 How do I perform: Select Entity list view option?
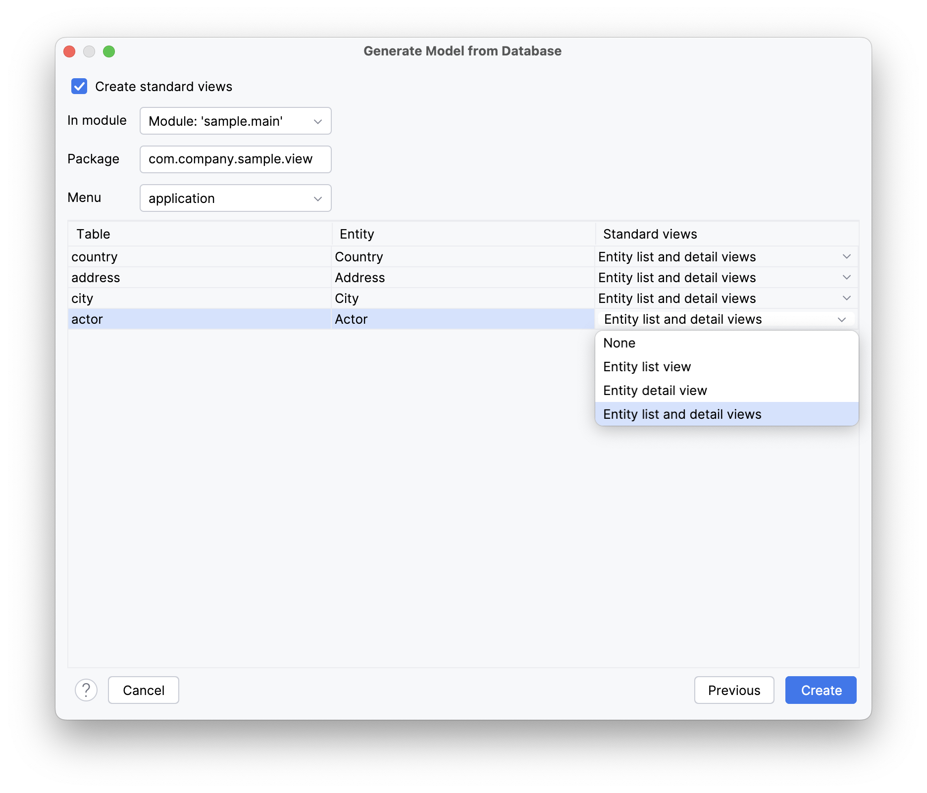pos(647,366)
